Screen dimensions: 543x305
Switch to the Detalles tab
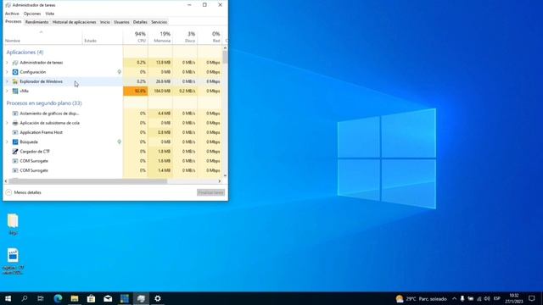click(x=140, y=22)
